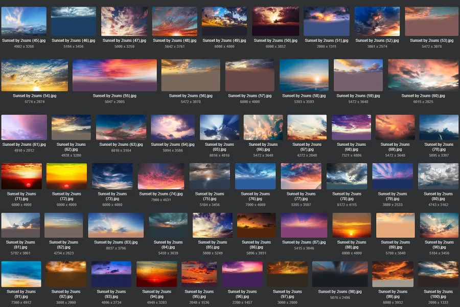
Task: Choose the Sunset by 2suns (58).jpg ocean thumbnail
Action: click(304, 75)
